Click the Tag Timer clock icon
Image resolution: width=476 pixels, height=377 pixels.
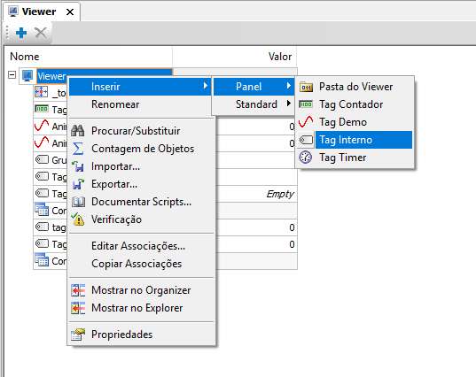click(x=306, y=158)
